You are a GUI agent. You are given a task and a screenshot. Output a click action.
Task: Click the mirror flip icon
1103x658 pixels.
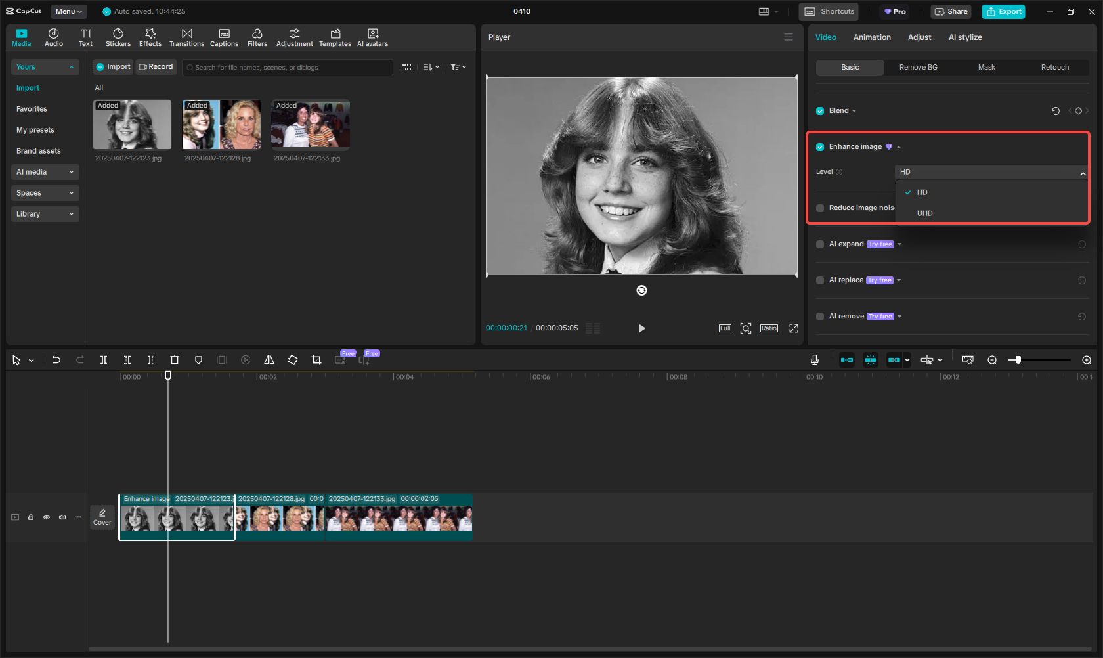[269, 360]
